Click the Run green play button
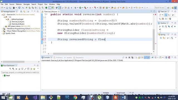 pyautogui.click(x=80, y=8)
